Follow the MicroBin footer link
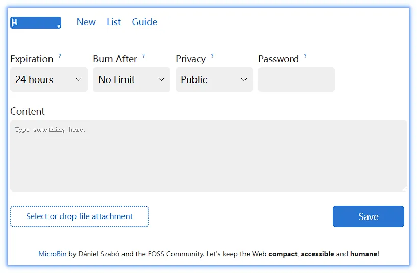 click(x=52, y=254)
